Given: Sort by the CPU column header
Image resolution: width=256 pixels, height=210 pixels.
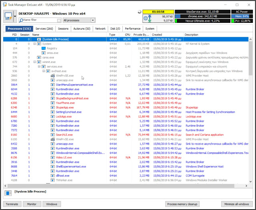Looking at the screenshot, I should (125, 35).
